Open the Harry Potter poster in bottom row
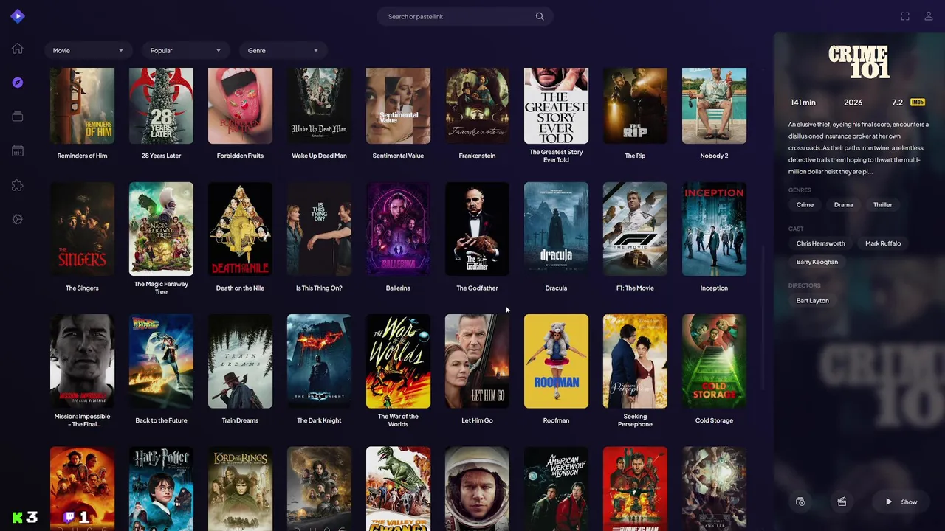 click(x=161, y=488)
